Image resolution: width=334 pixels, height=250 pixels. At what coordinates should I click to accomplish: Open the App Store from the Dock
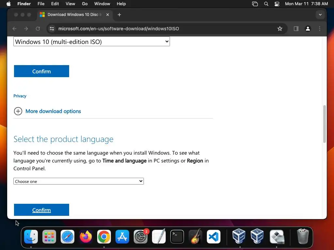click(122, 236)
